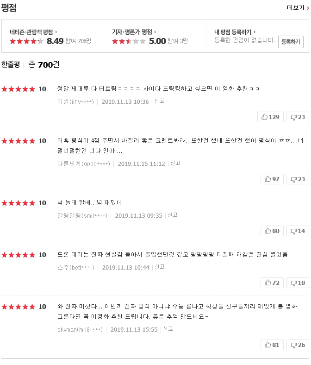Like the skyman review with 81 likes
The image size is (311, 365).
coord(272,345)
